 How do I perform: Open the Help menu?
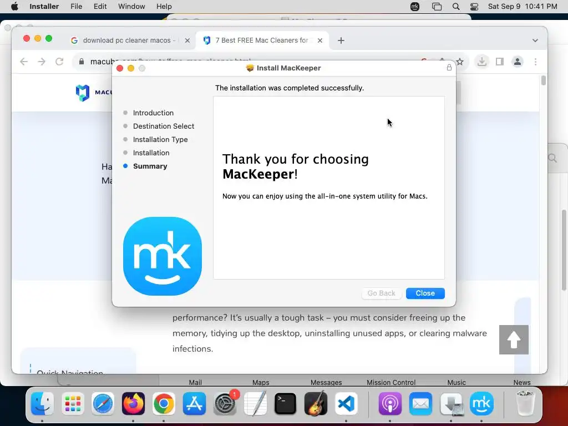[x=164, y=7]
